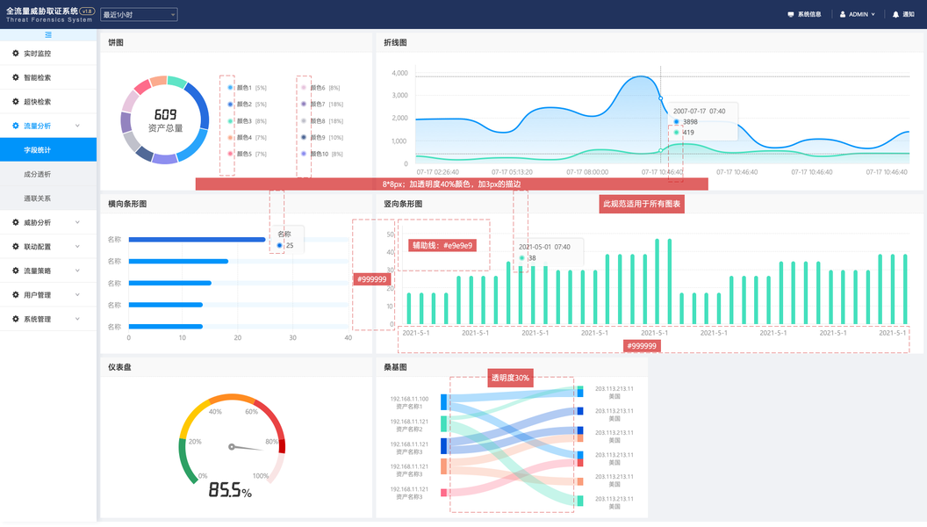
Task: Collapse the sidebar with the menu fold icon
Action: point(48,35)
